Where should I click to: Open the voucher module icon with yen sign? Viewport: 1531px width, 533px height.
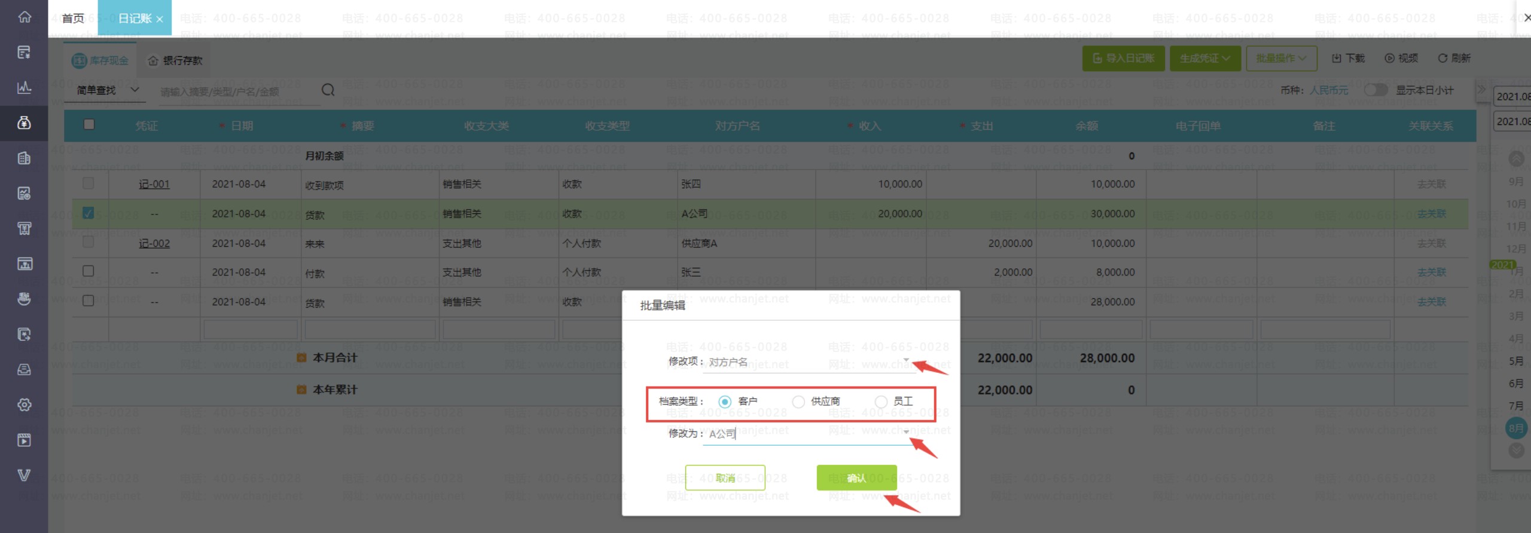point(25,52)
